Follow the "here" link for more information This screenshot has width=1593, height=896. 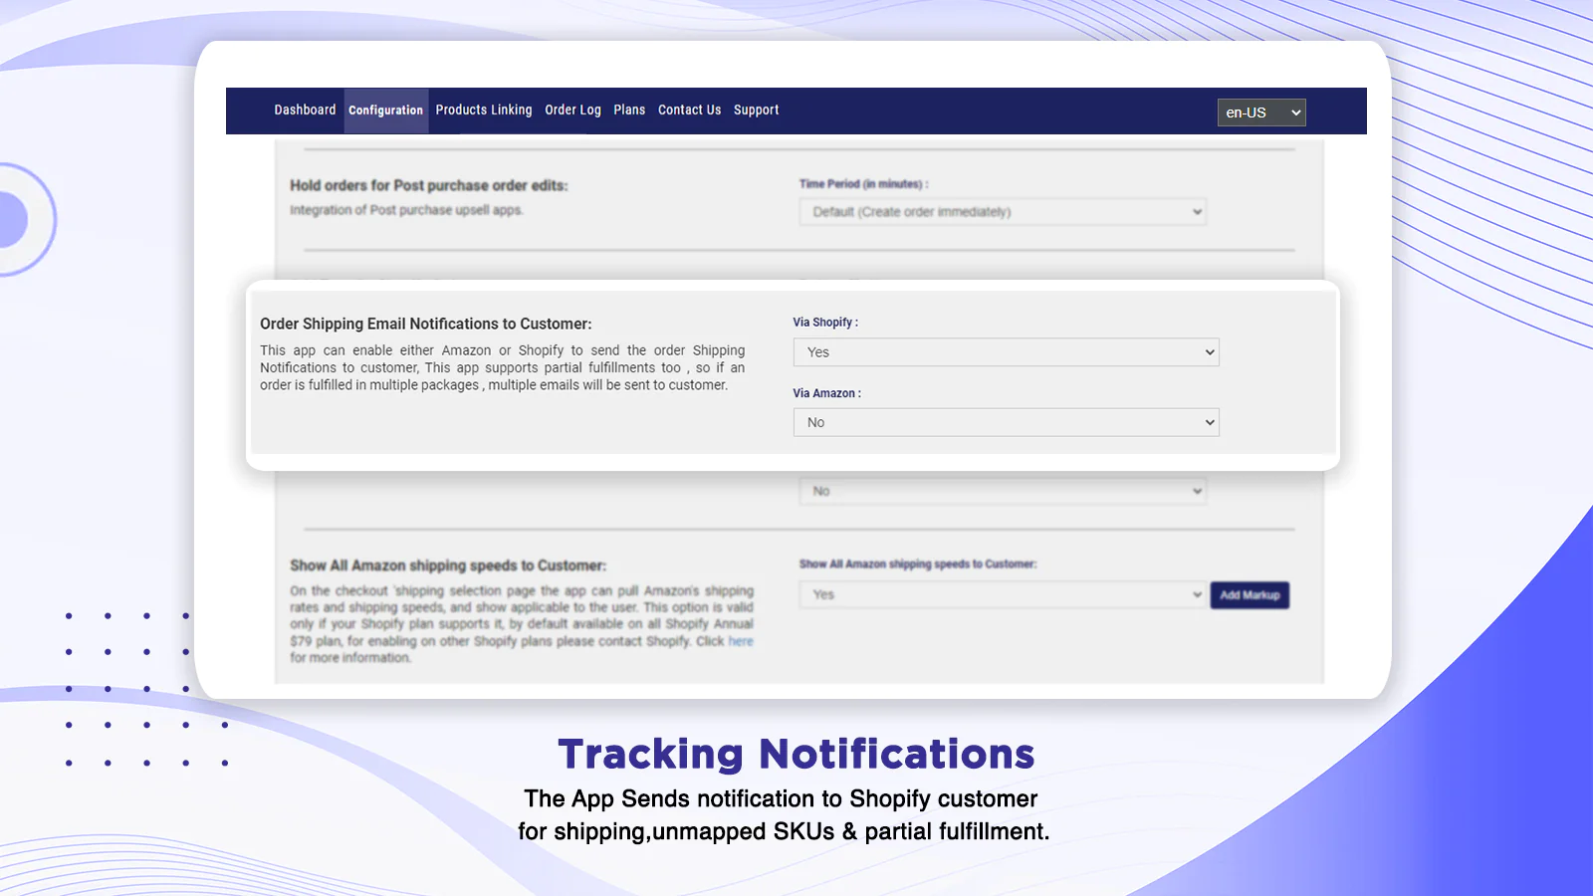point(741,641)
